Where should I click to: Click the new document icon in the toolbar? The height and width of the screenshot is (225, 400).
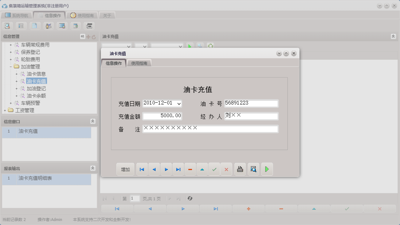point(35,26)
